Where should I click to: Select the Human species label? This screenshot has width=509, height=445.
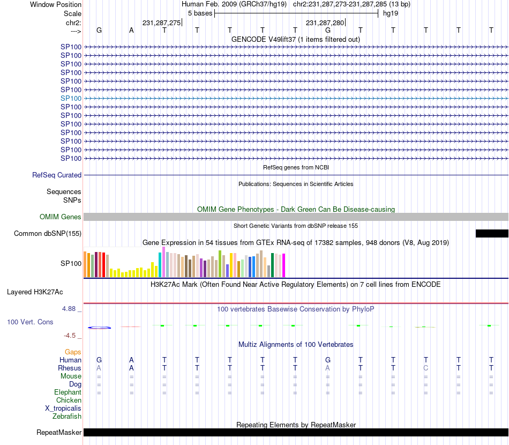[70, 360]
